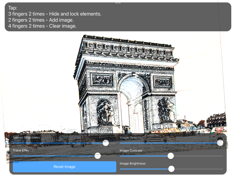Click the 'Screen Brightness' label
This screenshot has height=177, width=236.
pos(26,138)
